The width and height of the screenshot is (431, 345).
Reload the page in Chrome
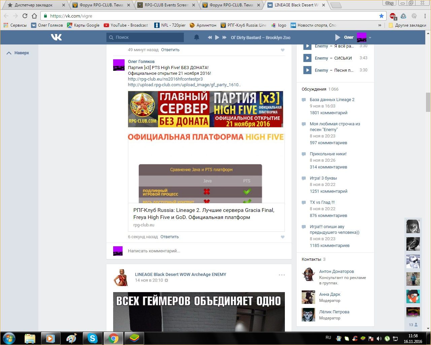coord(25,16)
